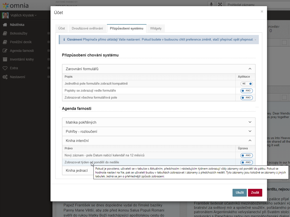This screenshot has width=290, height=217.
Task: Click the Nastavení gears icon in sidebar
Action: pos(5,77)
